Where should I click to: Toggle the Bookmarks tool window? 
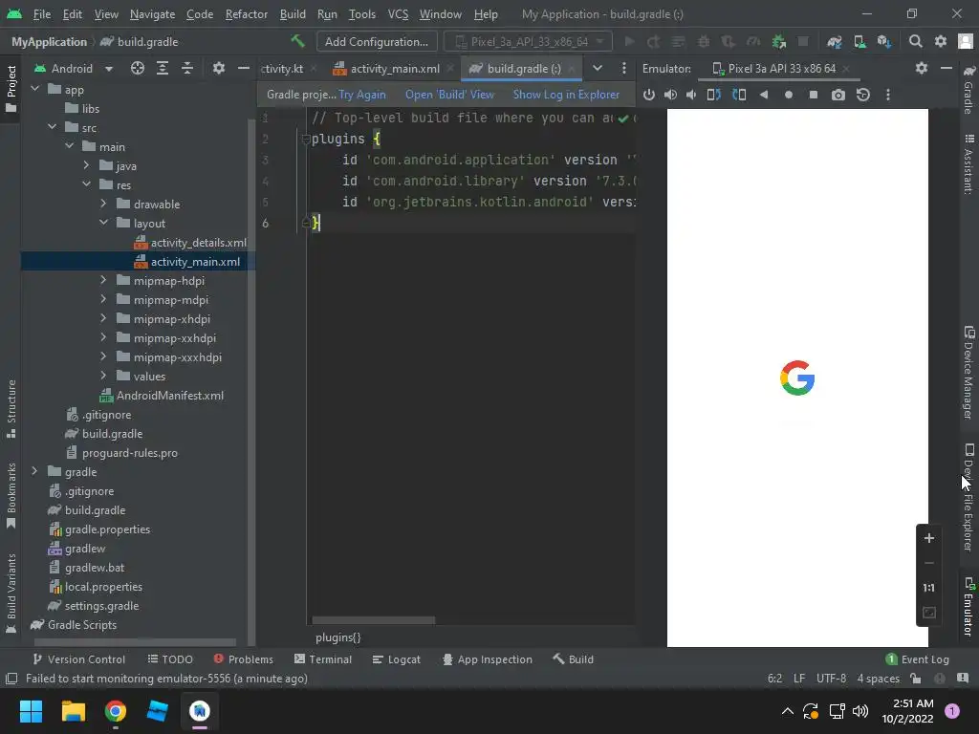(x=11, y=496)
